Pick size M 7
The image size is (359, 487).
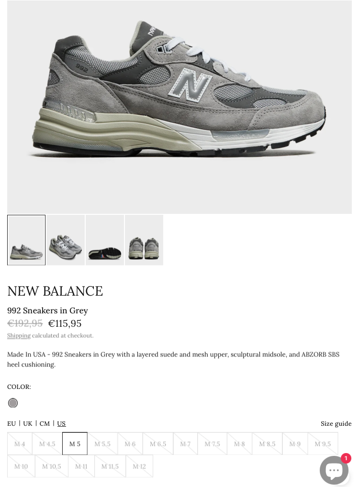point(185,443)
